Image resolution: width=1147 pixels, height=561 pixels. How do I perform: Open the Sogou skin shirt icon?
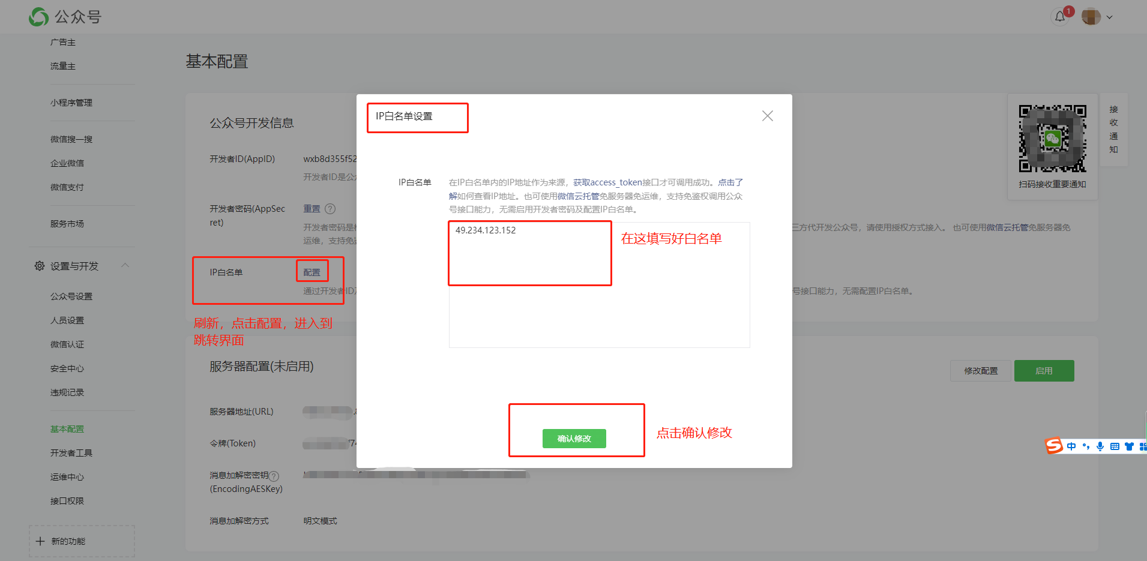1129,446
